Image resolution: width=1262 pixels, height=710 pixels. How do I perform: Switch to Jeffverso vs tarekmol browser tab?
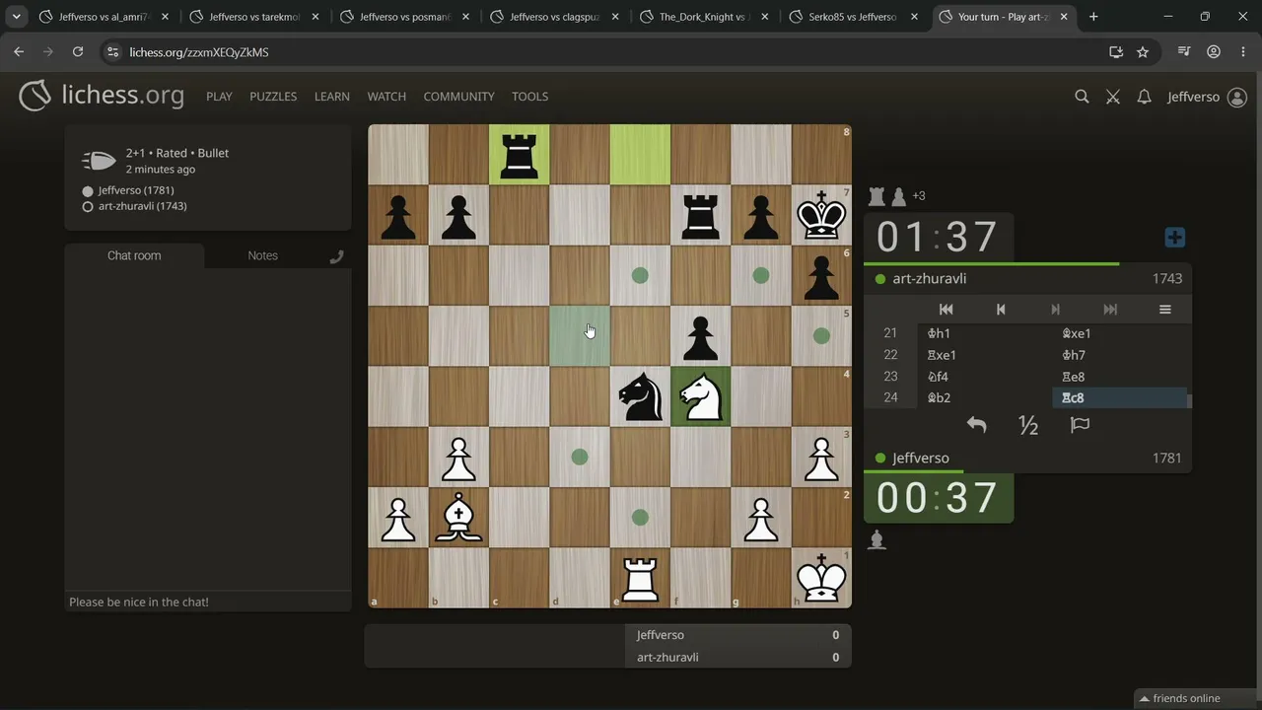point(254,17)
